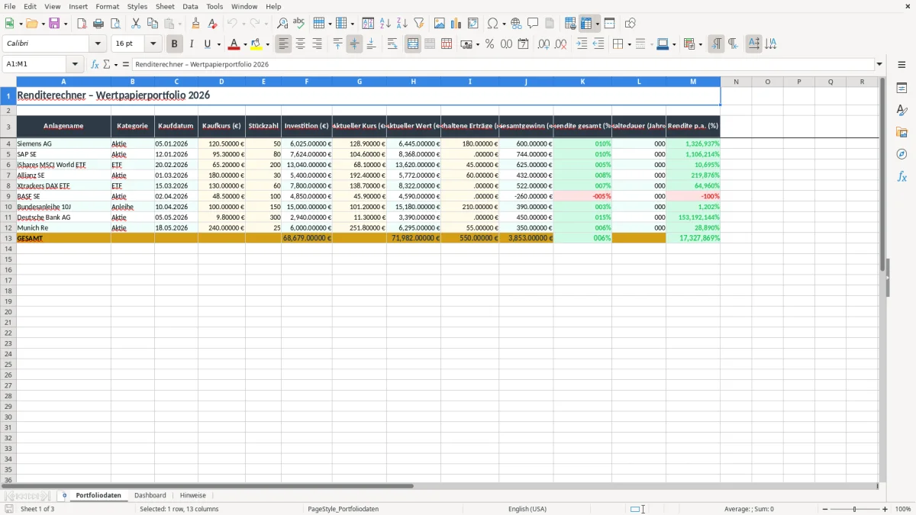Click the English (USA) language status
916x515 pixels.
pyautogui.click(x=527, y=509)
